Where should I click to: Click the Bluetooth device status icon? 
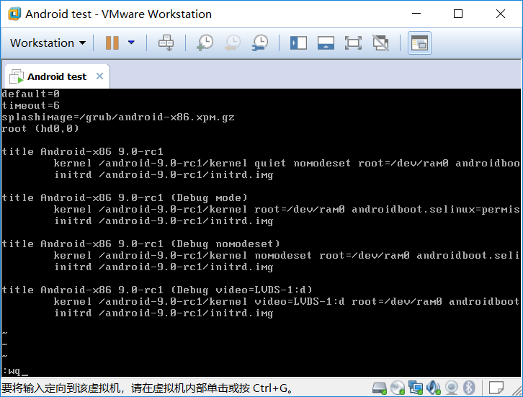(x=468, y=388)
